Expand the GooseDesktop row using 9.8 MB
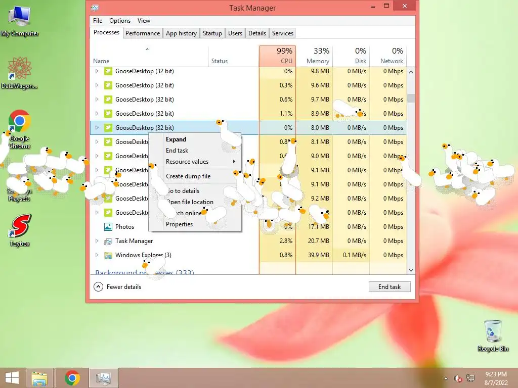The height and width of the screenshot is (388, 518). (97, 71)
